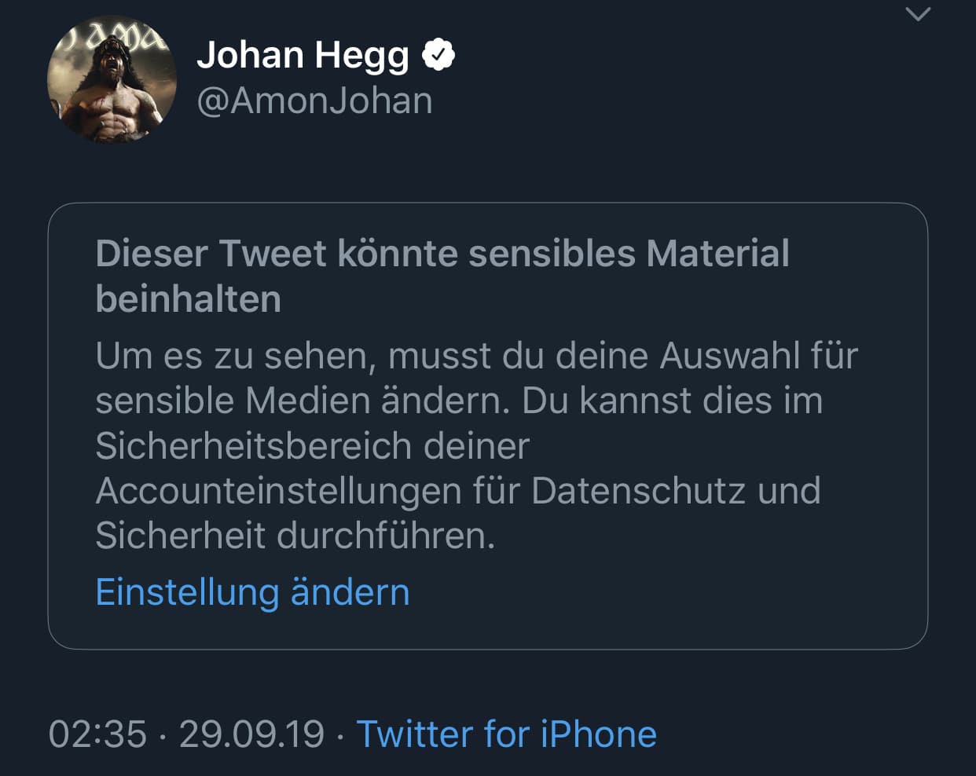Click the display name Johan Hegg
Image resolution: width=976 pixels, height=776 pixels.
point(303,55)
